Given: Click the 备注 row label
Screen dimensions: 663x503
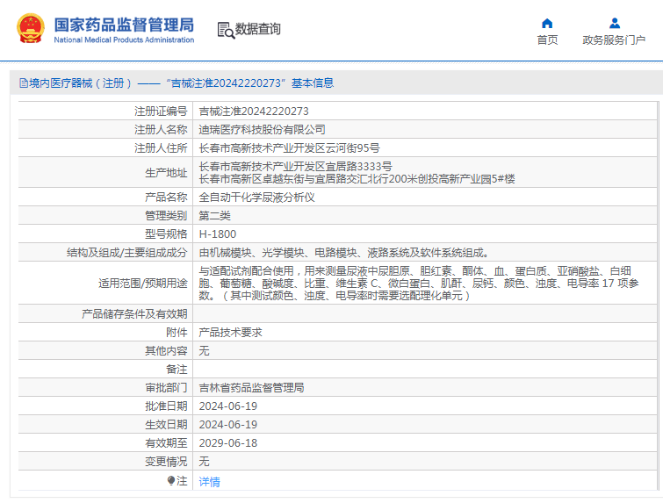Looking at the screenshot, I should point(177,370).
